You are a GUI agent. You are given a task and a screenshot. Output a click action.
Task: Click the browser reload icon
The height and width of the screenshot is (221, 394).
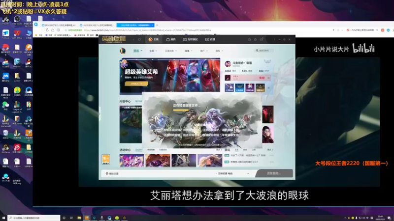point(47,30)
